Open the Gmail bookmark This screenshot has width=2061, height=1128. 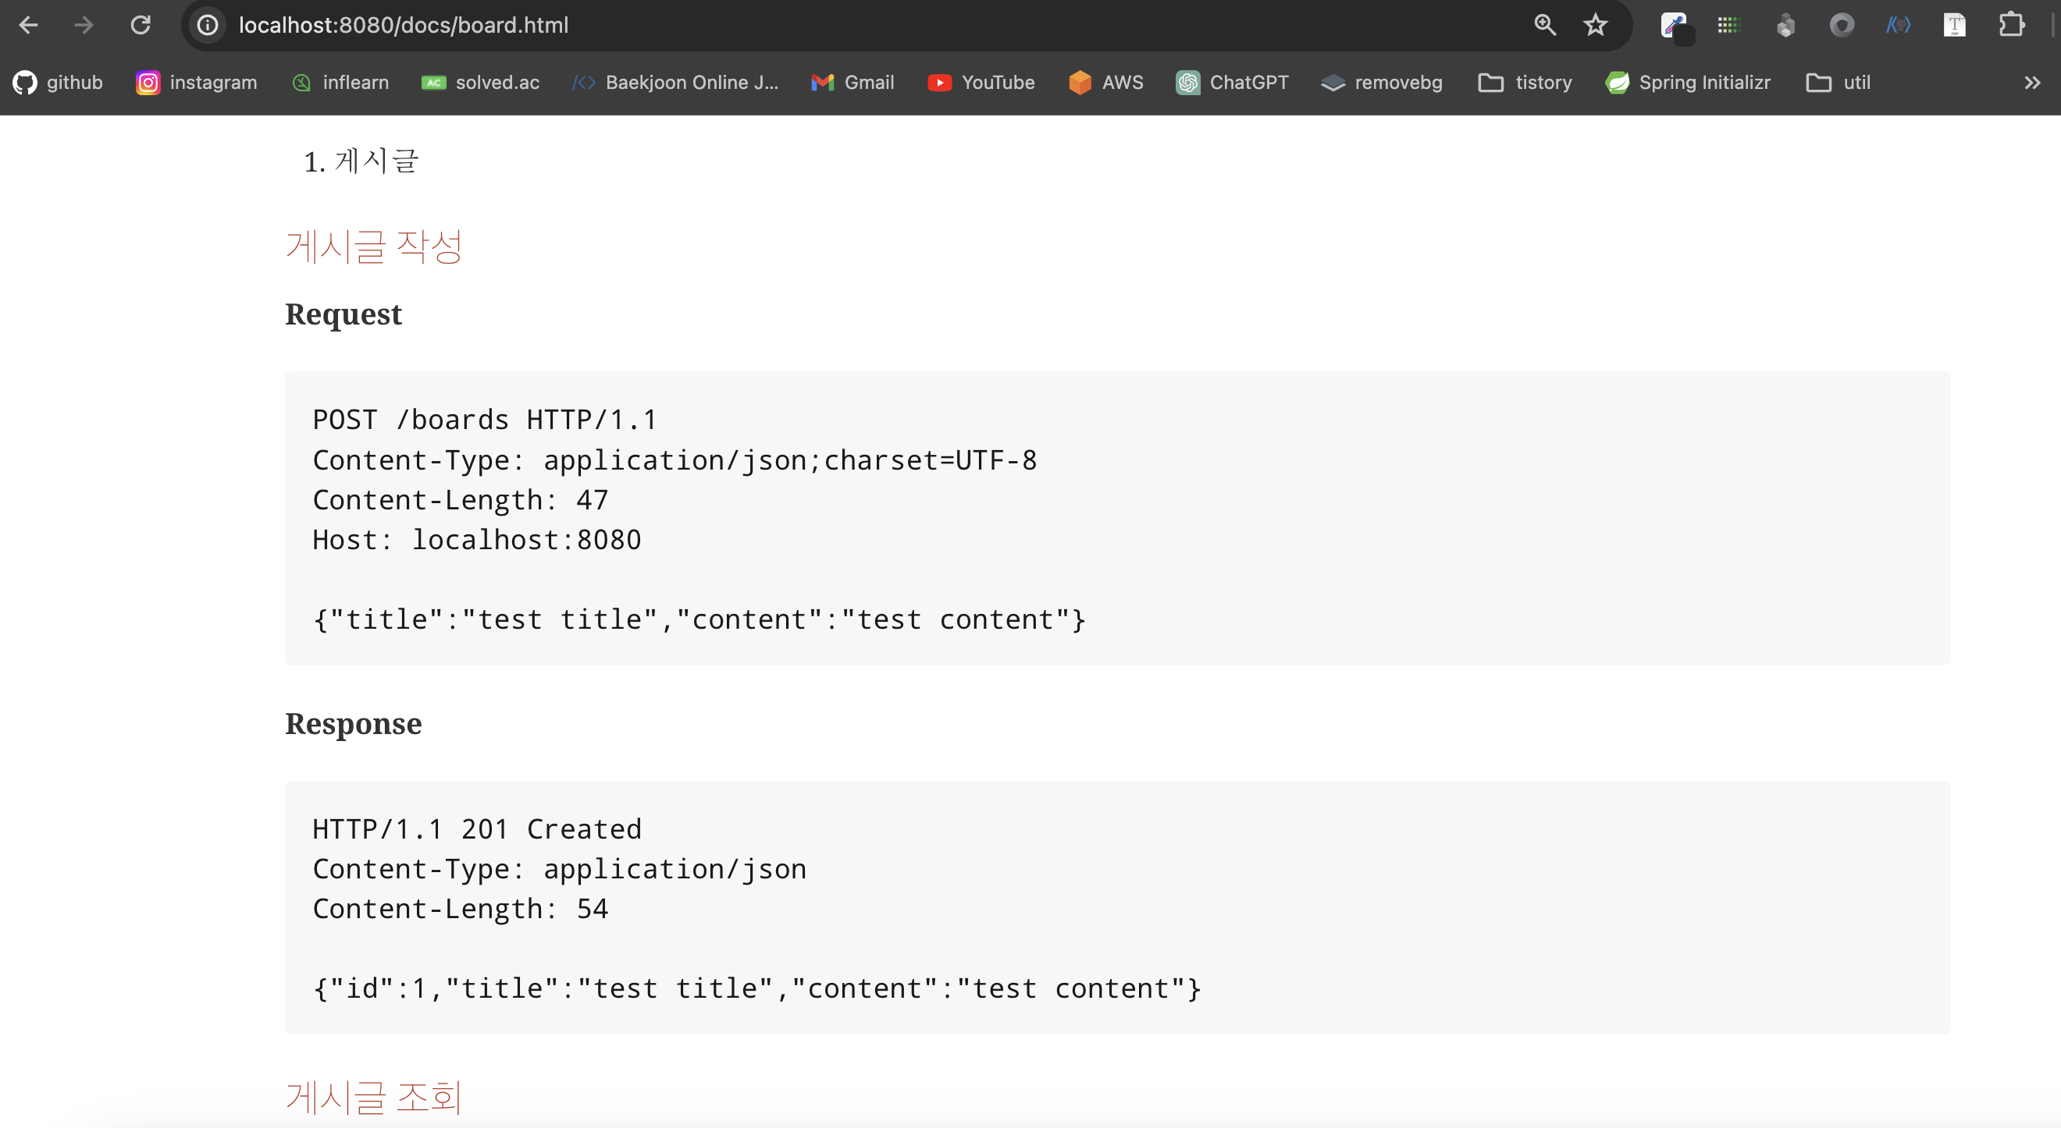[x=852, y=83]
